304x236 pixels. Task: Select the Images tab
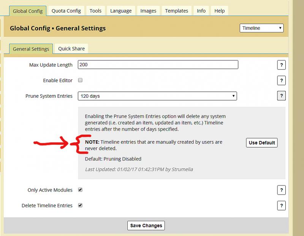pos(148,11)
